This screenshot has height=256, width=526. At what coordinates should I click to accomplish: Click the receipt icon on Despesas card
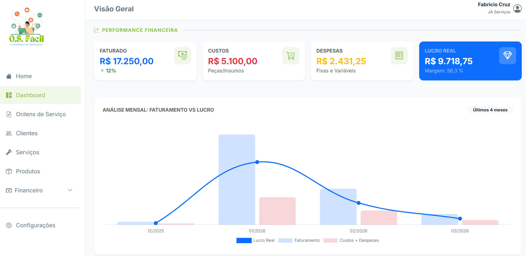tap(399, 56)
